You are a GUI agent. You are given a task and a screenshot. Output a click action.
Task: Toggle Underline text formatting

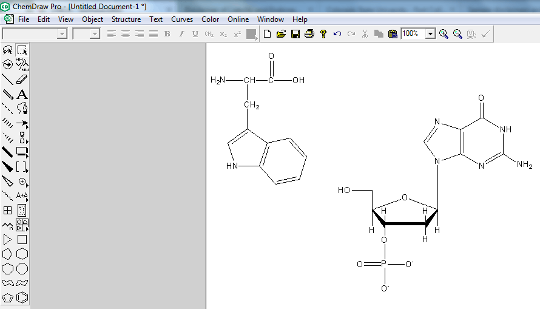195,34
